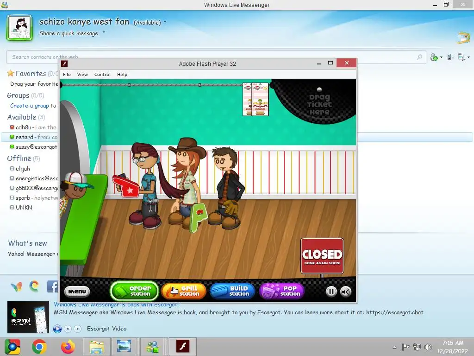Select offline contact g55000@escargot
The height and width of the screenshot is (356, 474).
(x=37, y=188)
